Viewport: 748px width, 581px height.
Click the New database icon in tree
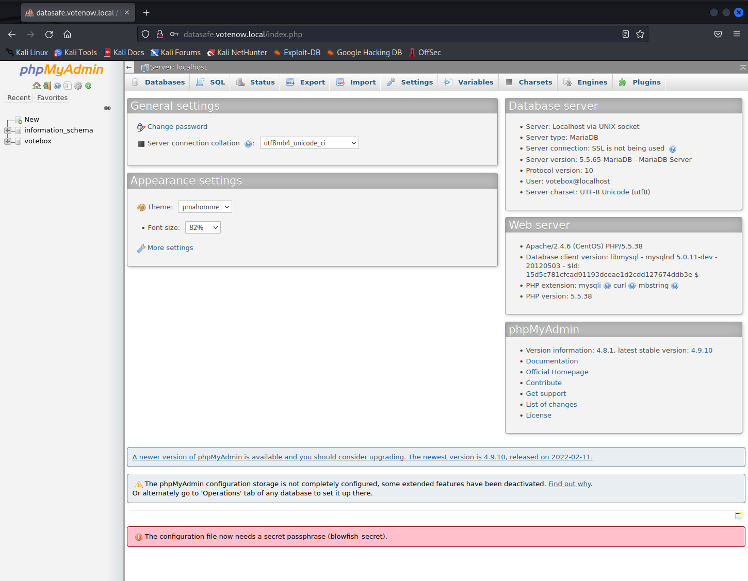tap(19, 120)
